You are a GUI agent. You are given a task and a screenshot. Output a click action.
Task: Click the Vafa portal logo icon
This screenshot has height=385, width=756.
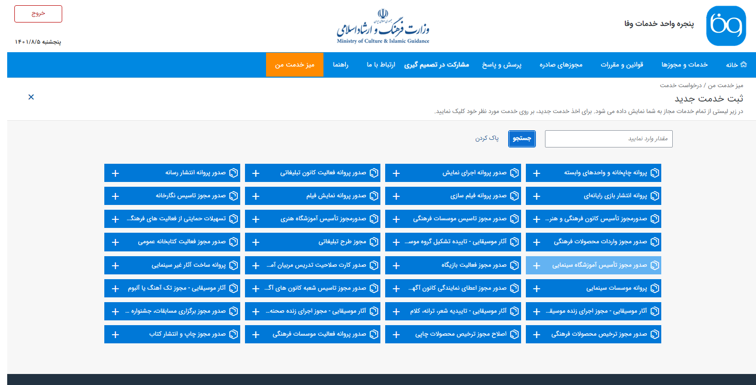726,26
